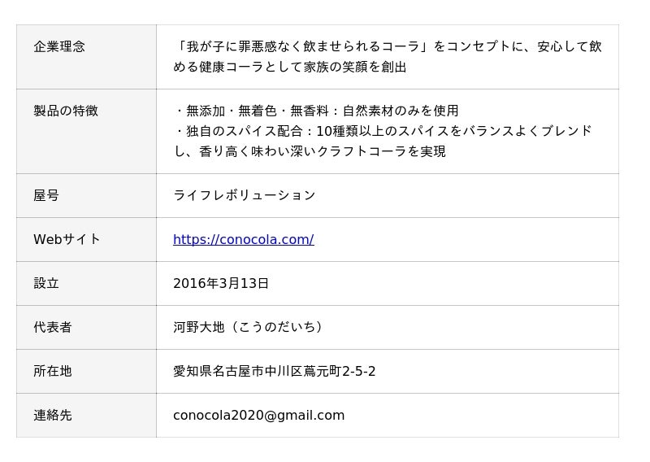Click the line ending 家族の笑顔を創出

point(289,67)
